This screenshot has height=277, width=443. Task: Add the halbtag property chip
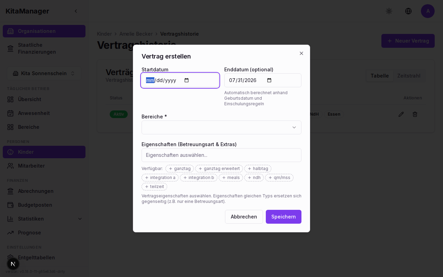pos(258,169)
